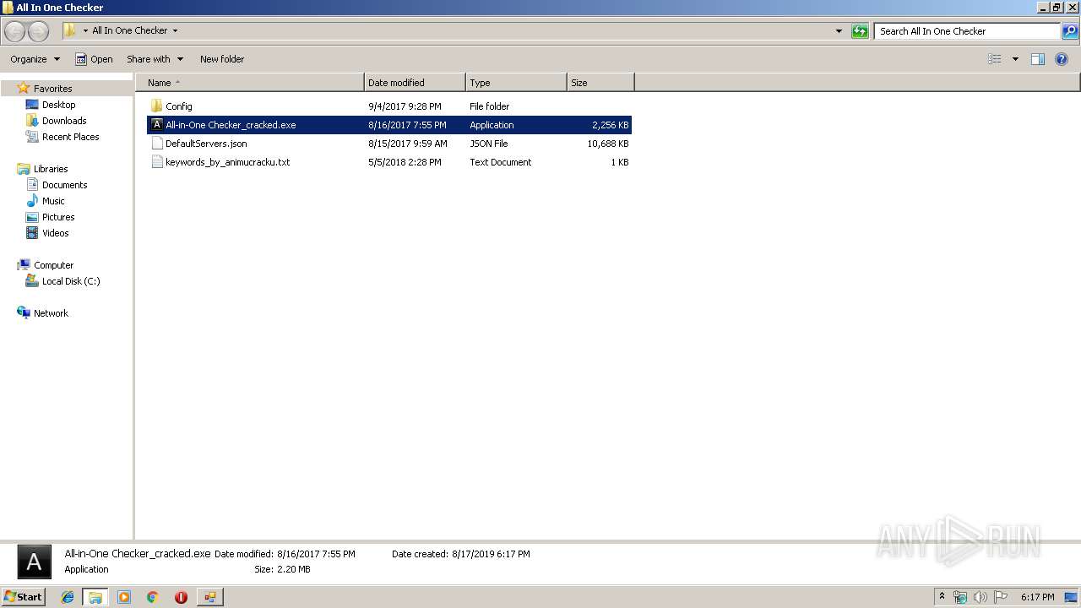
Task: Select the Config folder icon
Action: tap(156, 106)
